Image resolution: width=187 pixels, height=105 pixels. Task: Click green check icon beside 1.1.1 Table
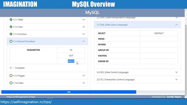click(11, 20)
